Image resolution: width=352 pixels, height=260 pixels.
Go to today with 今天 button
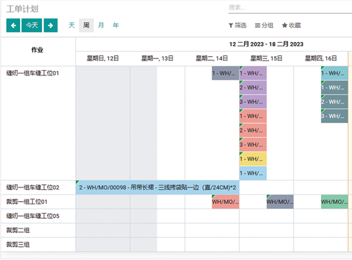[32, 25]
